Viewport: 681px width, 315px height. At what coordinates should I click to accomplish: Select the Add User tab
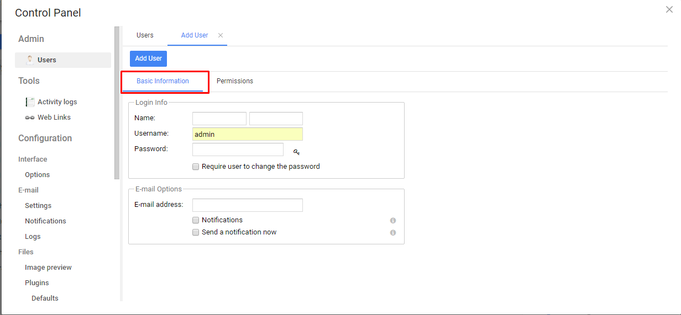point(195,35)
